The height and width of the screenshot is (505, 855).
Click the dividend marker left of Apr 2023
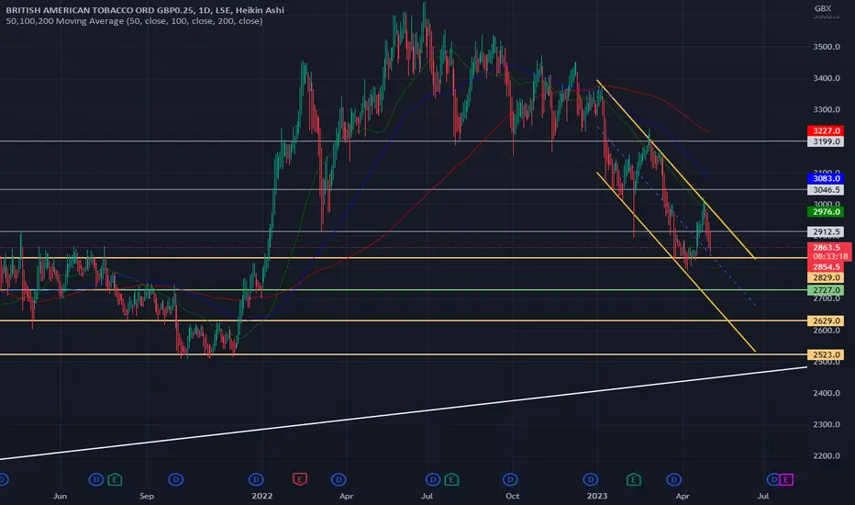pyautogui.click(x=674, y=480)
